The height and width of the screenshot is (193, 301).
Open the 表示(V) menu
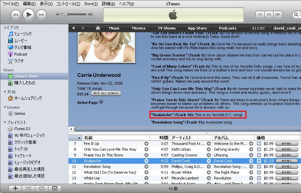click(x=46, y=4)
